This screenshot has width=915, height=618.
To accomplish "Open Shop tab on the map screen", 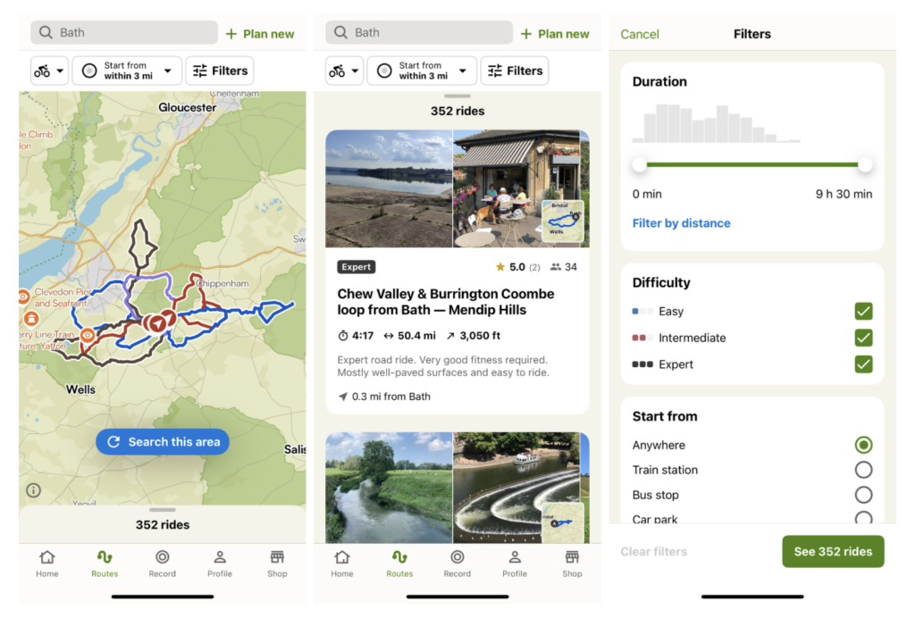I will point(277,564).
